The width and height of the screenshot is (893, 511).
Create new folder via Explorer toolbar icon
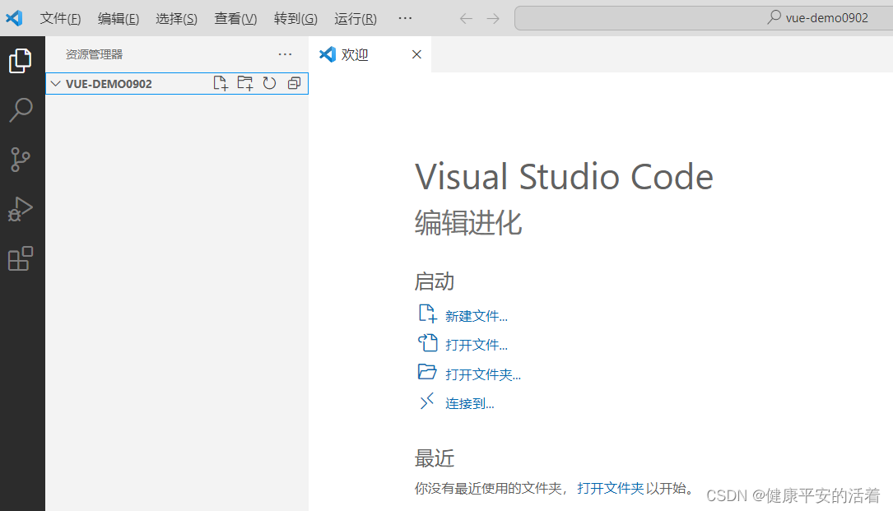(x=244, y=82)
